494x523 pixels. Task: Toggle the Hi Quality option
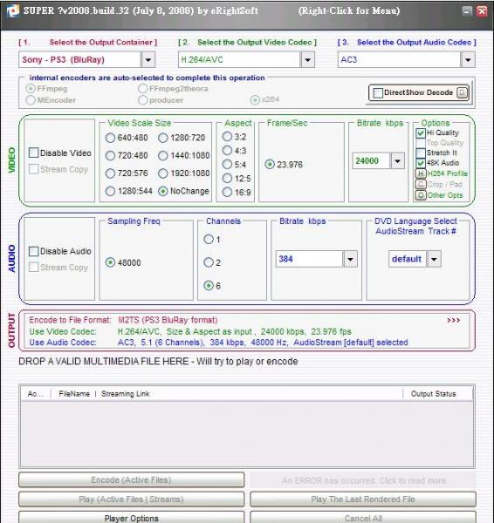coord(421,133)
